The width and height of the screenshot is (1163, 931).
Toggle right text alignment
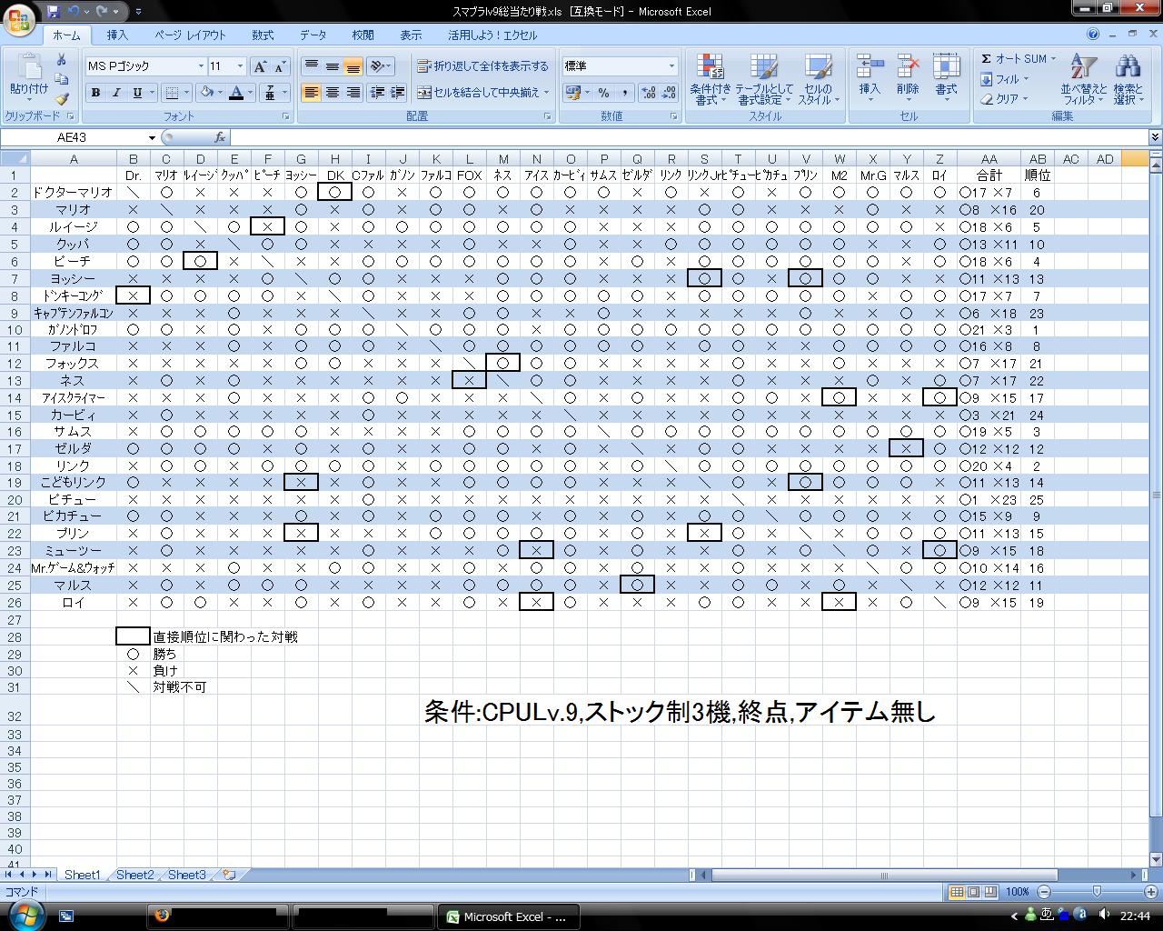[353, 93]
